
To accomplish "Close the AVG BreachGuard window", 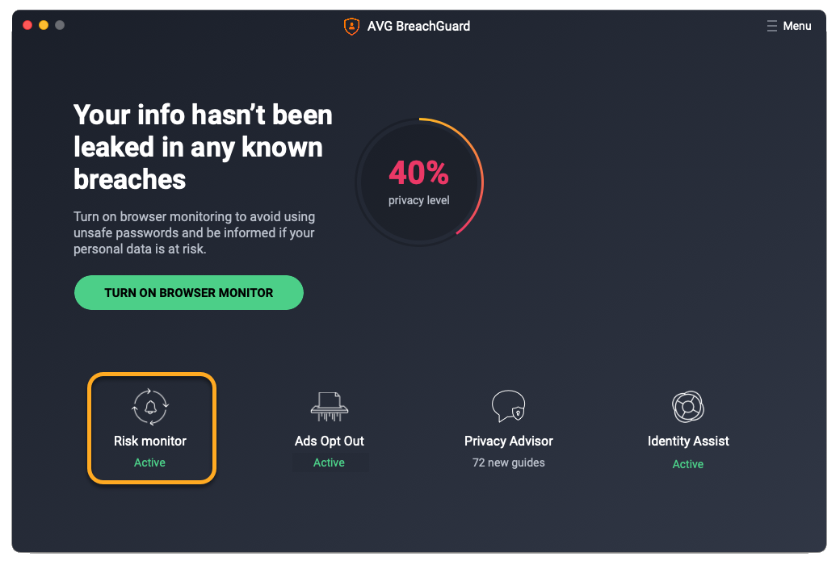I will pos(27,25).
